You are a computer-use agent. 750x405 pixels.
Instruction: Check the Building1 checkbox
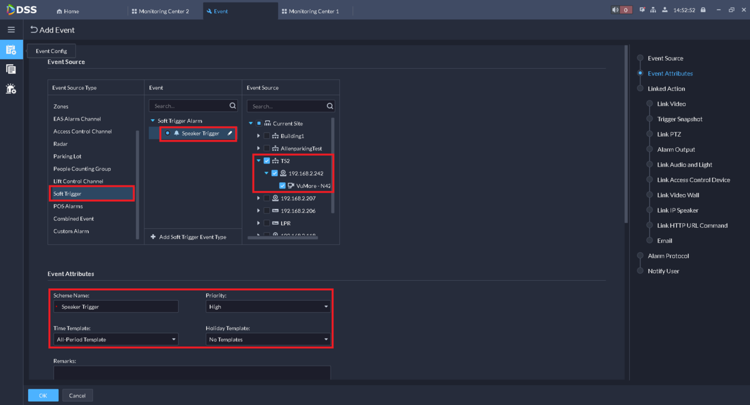tap(267, 136)
